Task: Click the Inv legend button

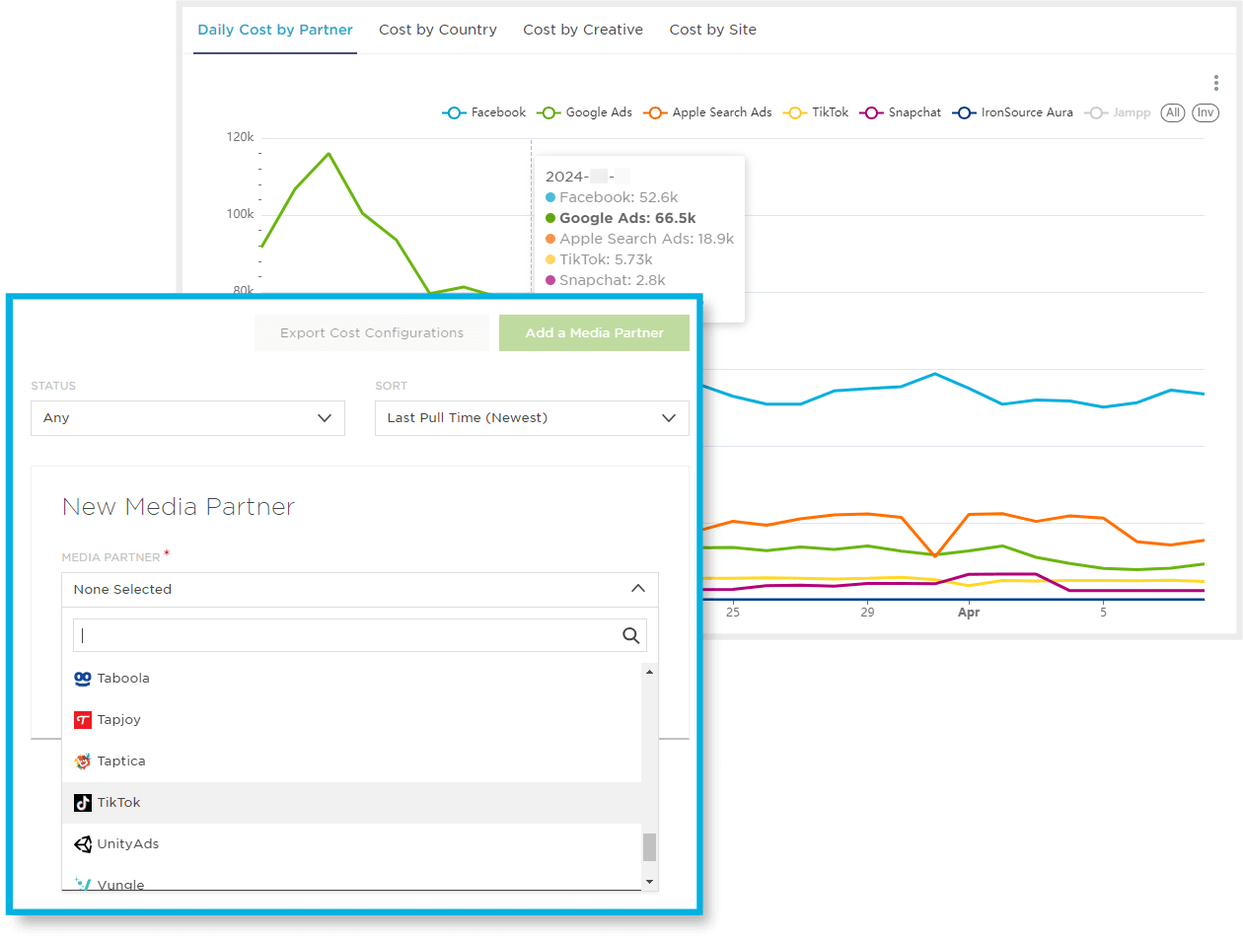Action: tap(1206, 112)
